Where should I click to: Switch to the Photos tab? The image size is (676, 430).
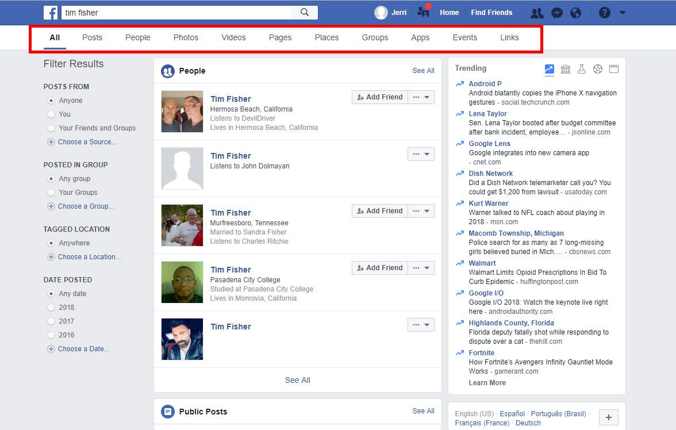(186, 37)
